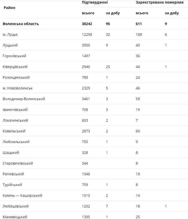Select the Ковельський district name
This screenshot has width=188, height=219.
tap(14, 131)
